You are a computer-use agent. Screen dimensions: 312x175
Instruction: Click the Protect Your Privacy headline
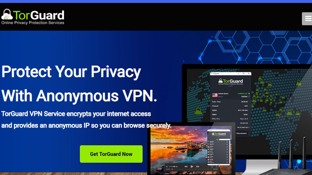(71, 72)
